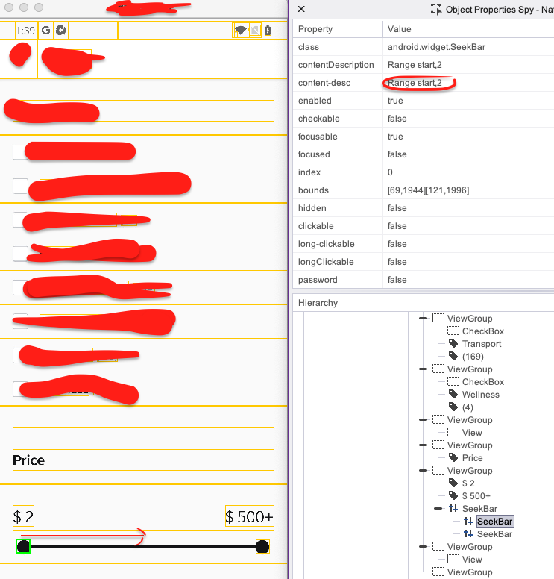Click the clickable property name
The height and width of the screenshot is (579, 554).
click(x=316, y=226)
